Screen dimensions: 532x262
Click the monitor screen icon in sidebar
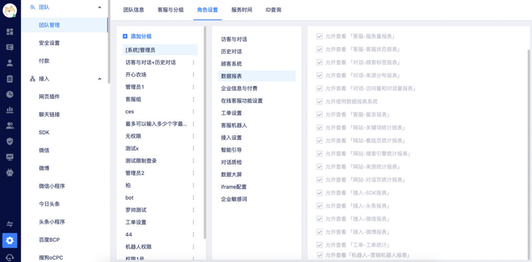10,157
